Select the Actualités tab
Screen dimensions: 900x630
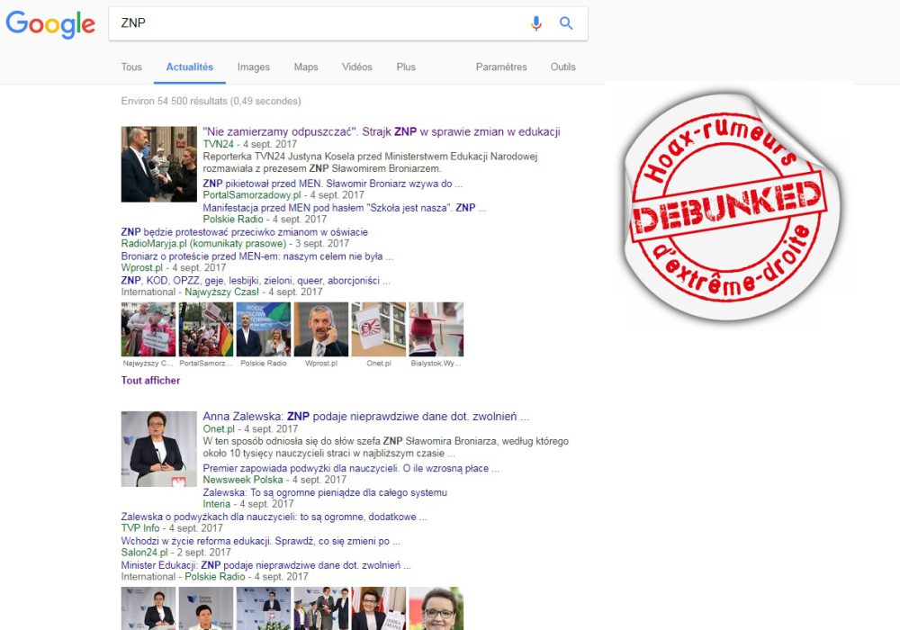click(x=189, y=67)
